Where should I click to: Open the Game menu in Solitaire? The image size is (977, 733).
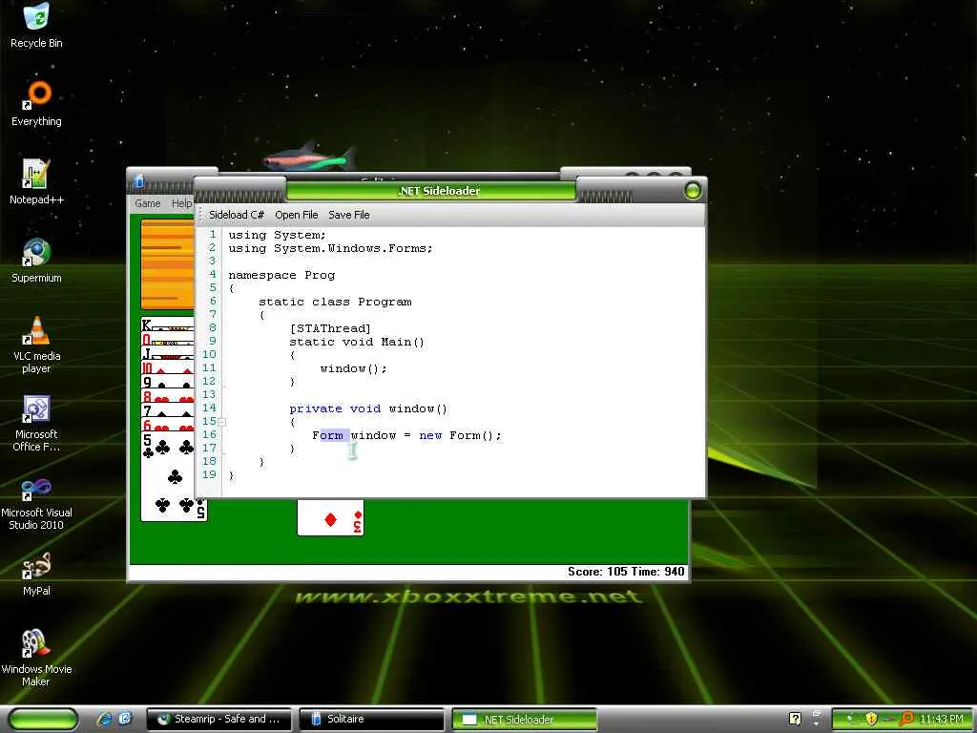pos(148,203)
